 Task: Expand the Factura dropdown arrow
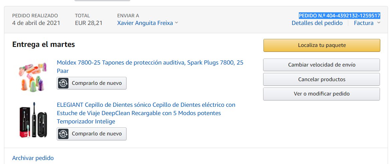379,23
